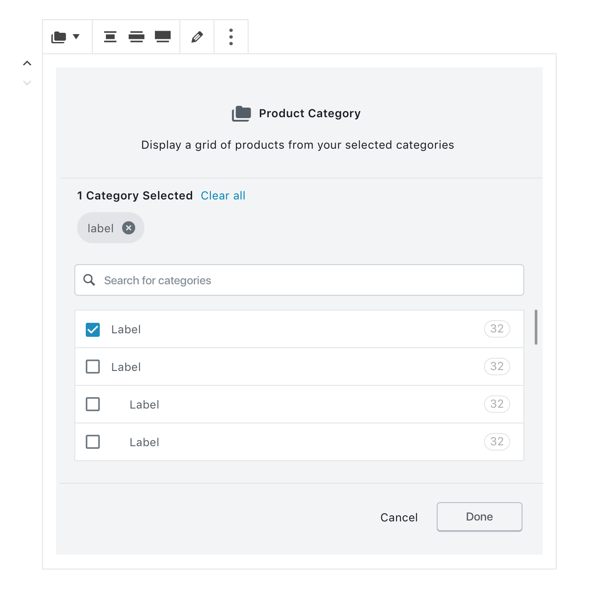Enable the last Label category checkbox
The height and width of the screenshot is (601, 589).
tap(92, 442)
